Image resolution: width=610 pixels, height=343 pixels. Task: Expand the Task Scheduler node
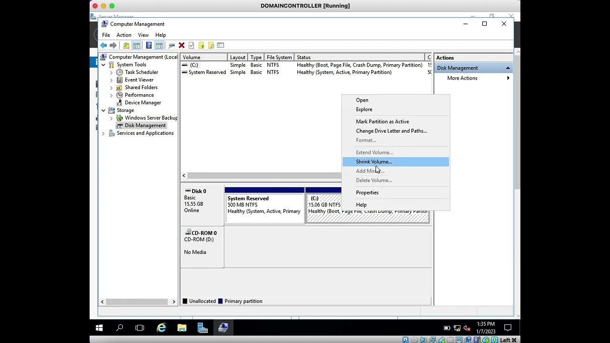(x=112, y=72)
